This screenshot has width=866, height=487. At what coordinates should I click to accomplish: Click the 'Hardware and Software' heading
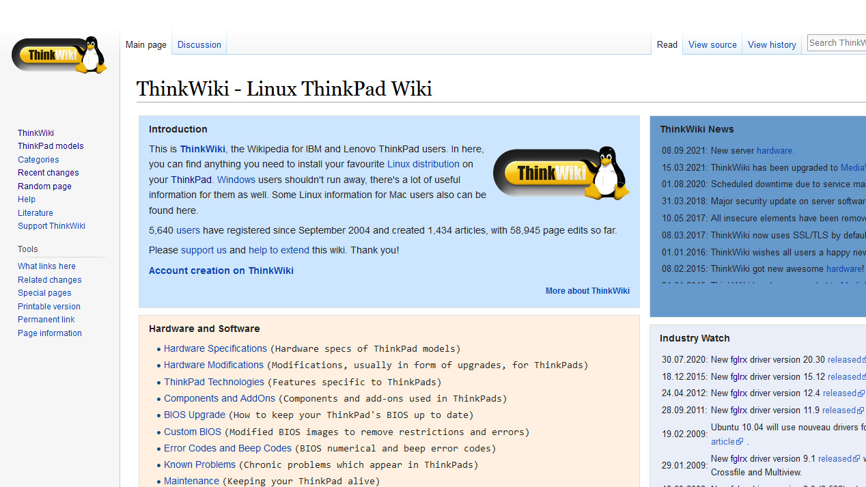click(204, 329)
